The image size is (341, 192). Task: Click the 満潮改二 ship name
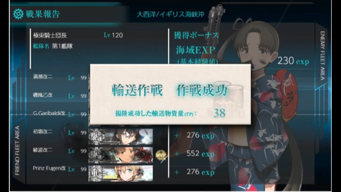point(43,77)
